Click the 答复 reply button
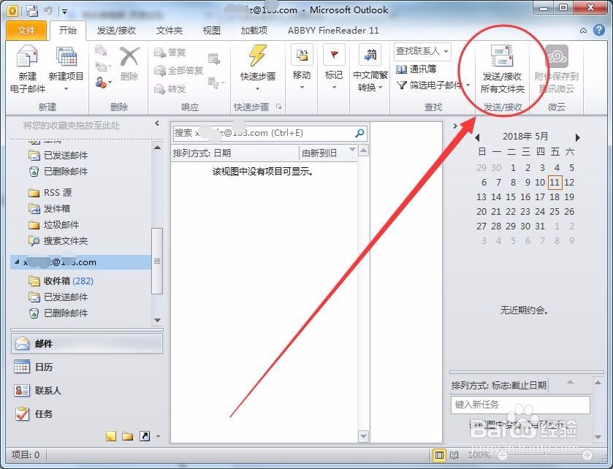The height and width of the screenshot is (469, 613). click(x=170, y=53)
